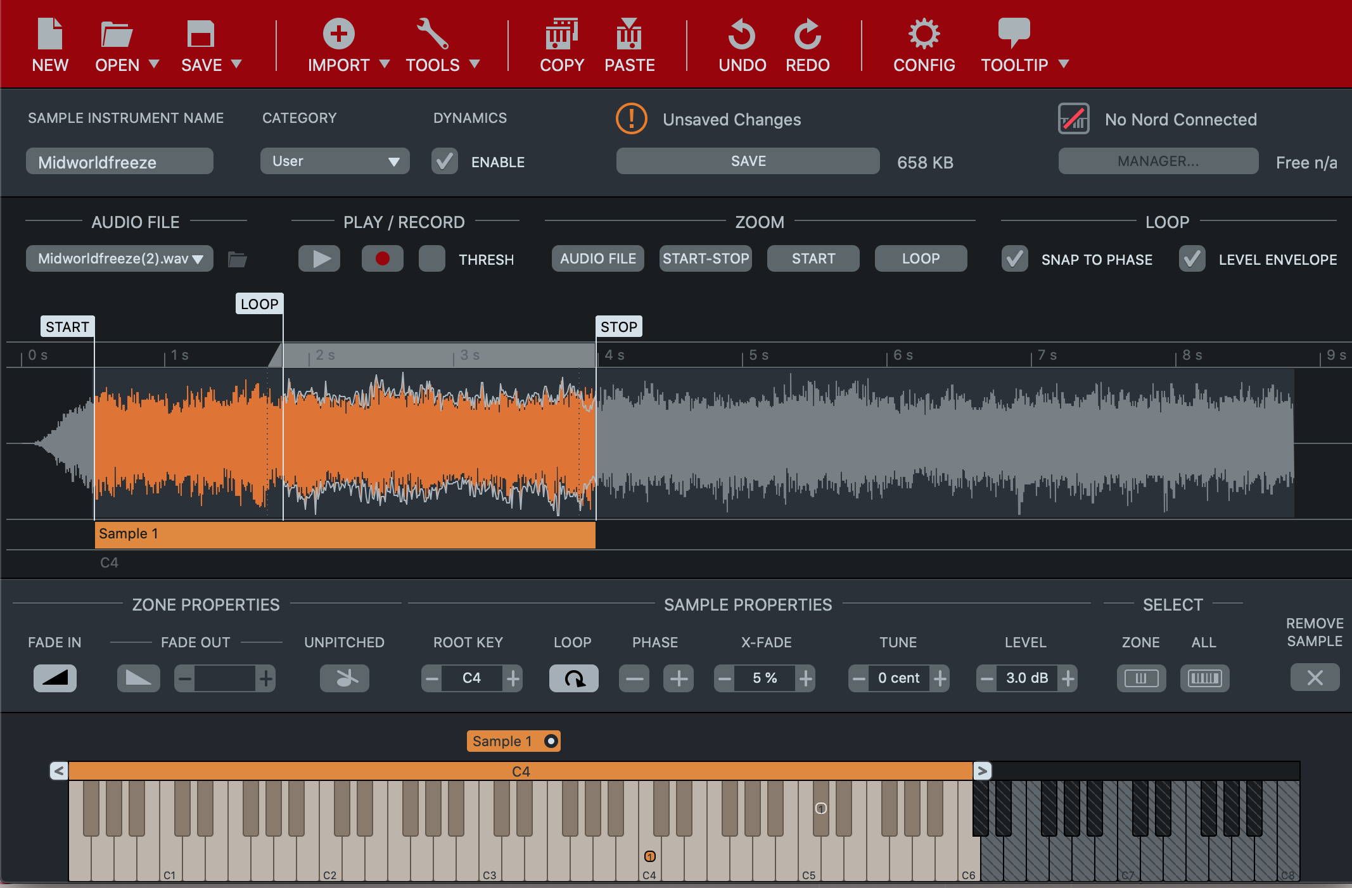Click the Fade Out ramp icon
This screenshot has height=888, width=1352.
[139, 678]
